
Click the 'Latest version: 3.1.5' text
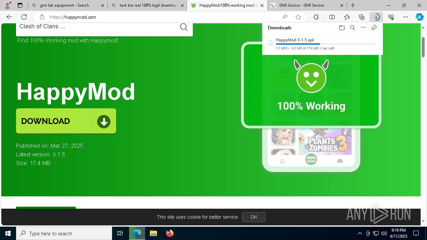[40, 154]
